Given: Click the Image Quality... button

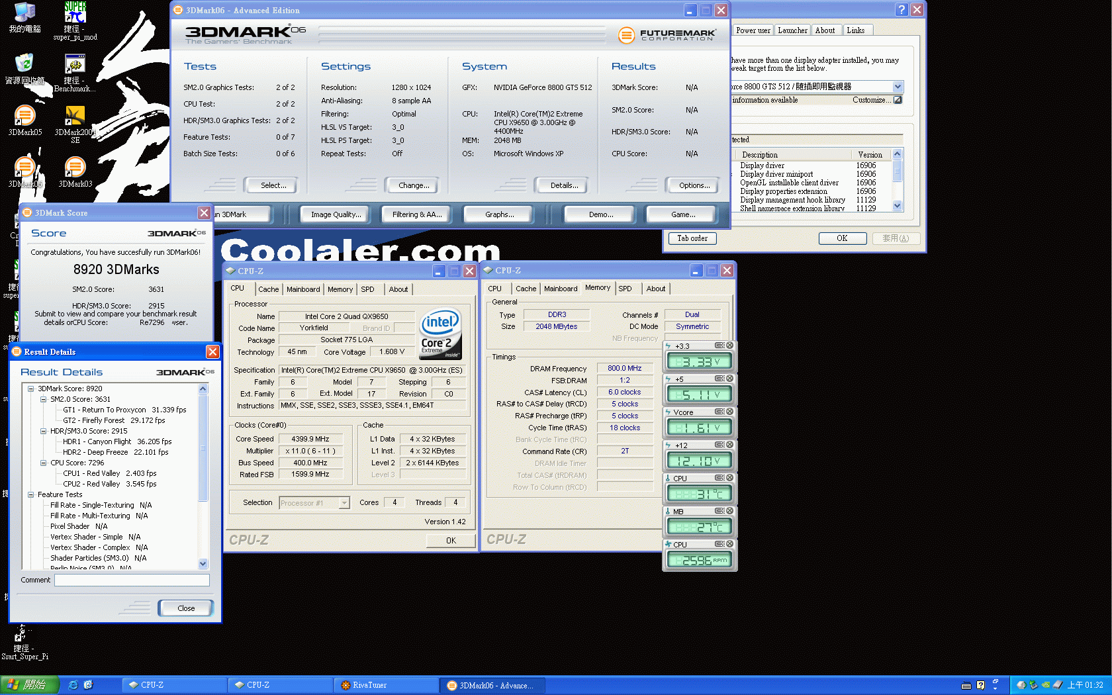Looking at the screenshot, I should [x=336, y=214].
